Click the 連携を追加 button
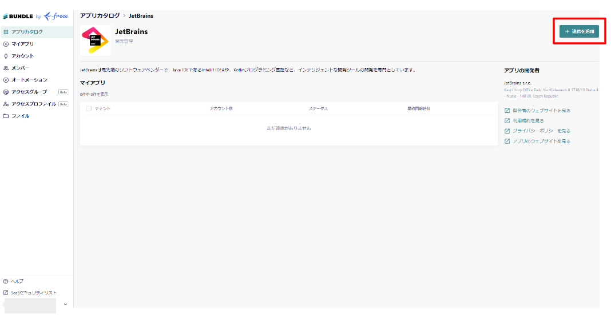This screenshot has width=611, height=316. coord(579,31)
